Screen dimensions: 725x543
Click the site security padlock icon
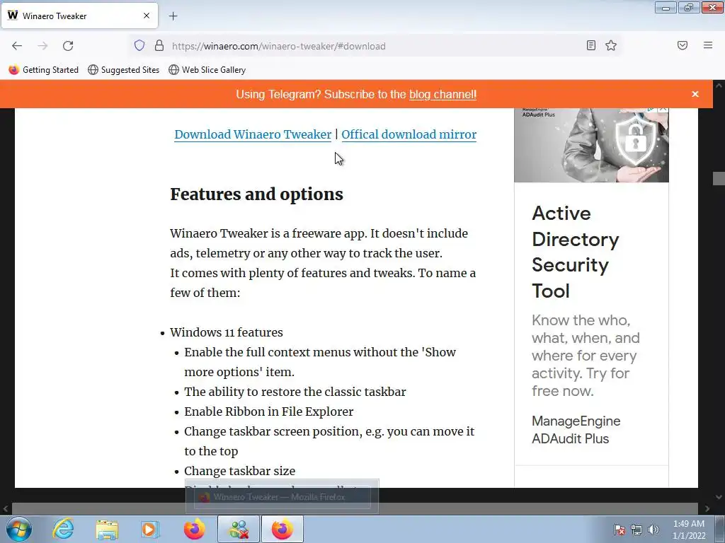pyautogui.click(x=159, y=46)
